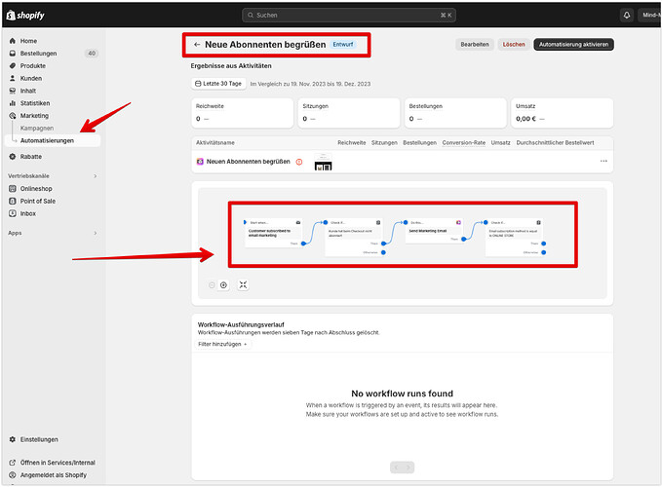
Task: Click the back arrow next to Neue Abonnenten begrüßen
Action: 197,44
